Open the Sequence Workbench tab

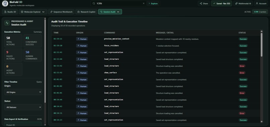61,12
